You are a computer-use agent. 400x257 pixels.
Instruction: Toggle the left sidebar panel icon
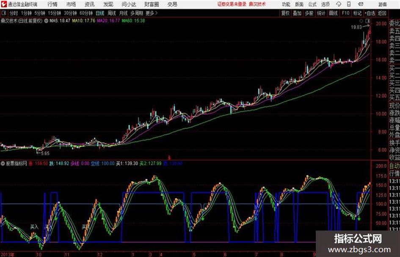coord(3,13)
